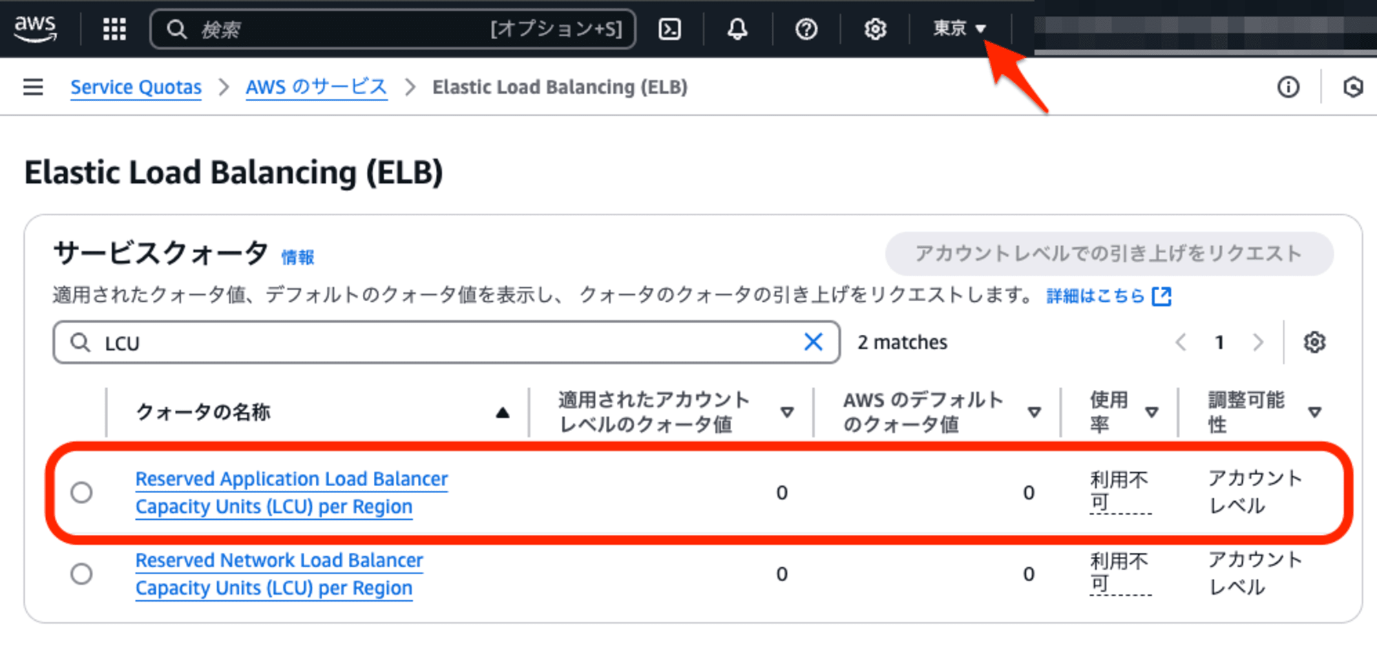Open the hexagon tools panel icon
This screenshot has width=1377, height=647.
[x=1353, y=87]
